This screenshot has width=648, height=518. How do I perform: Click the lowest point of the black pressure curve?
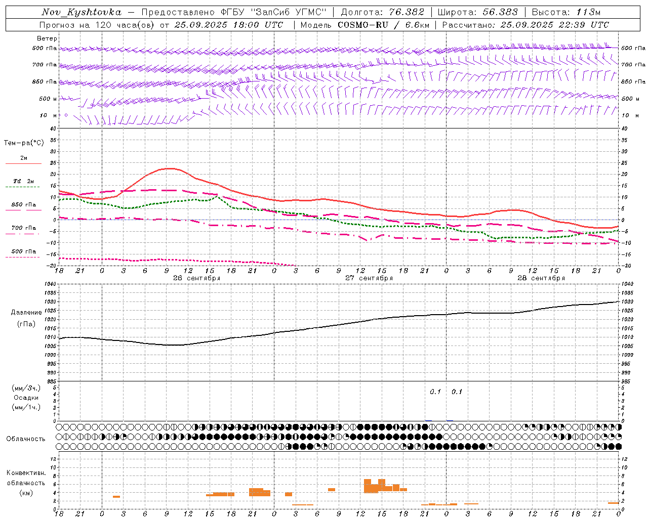tap(174, 345)
